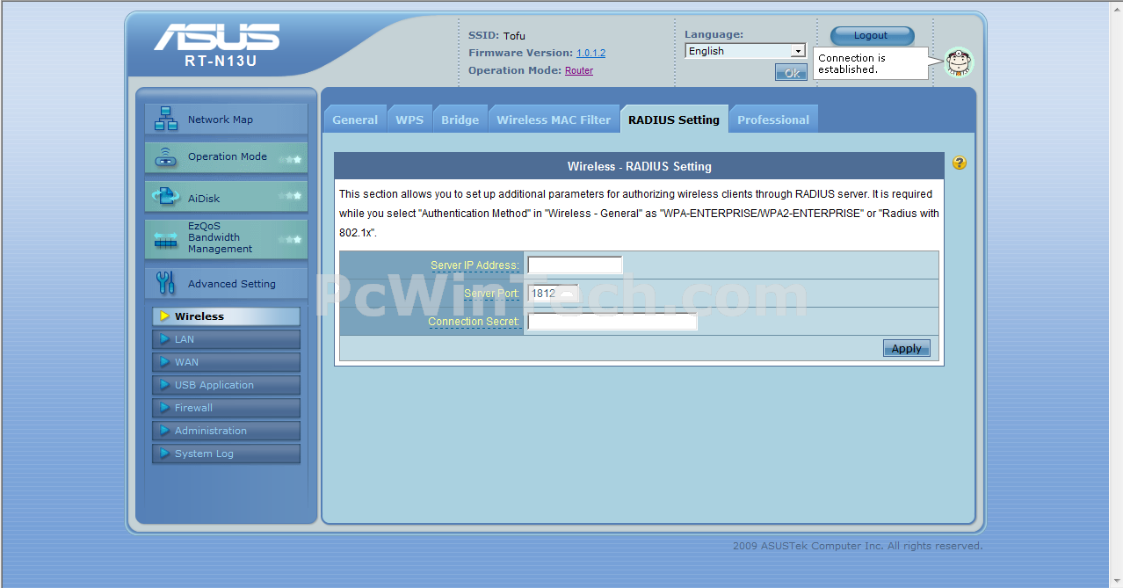The width and height of the screenshot is (1123, 588).
Task: Expand the Advanced Setting menu
Action: point(227,283)
